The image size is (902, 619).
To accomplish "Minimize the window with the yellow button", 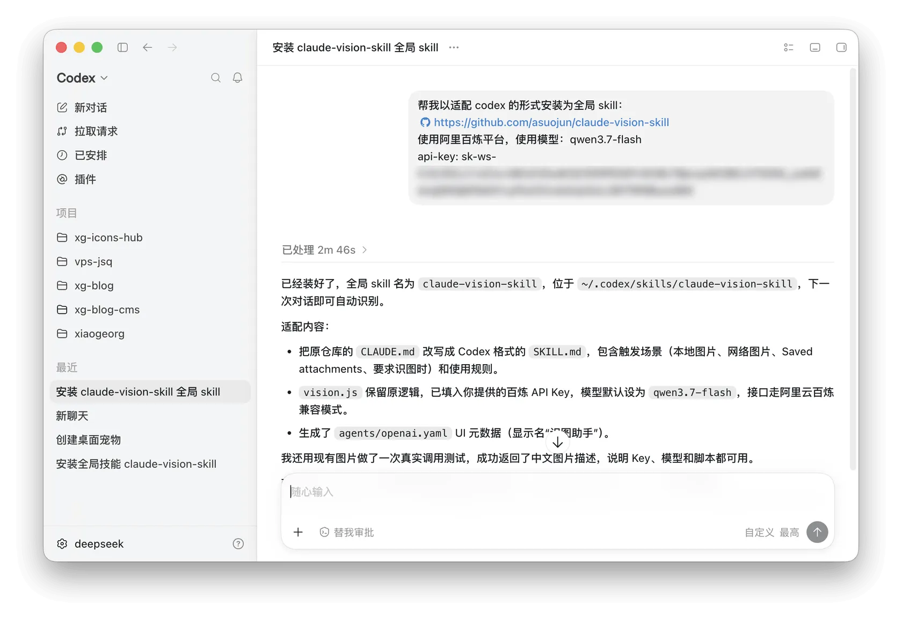I will click(79, 47).
